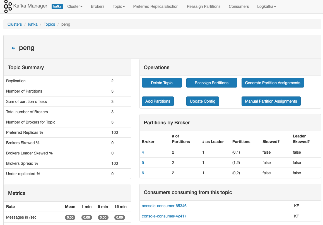
Task: Click the Brokers Skewed % label
Action: tap(23, 143)
